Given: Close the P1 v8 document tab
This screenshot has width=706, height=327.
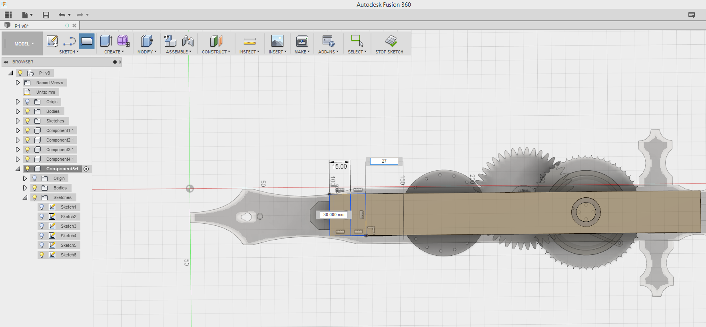Looking at the screenshot, I should coord(74,26).
